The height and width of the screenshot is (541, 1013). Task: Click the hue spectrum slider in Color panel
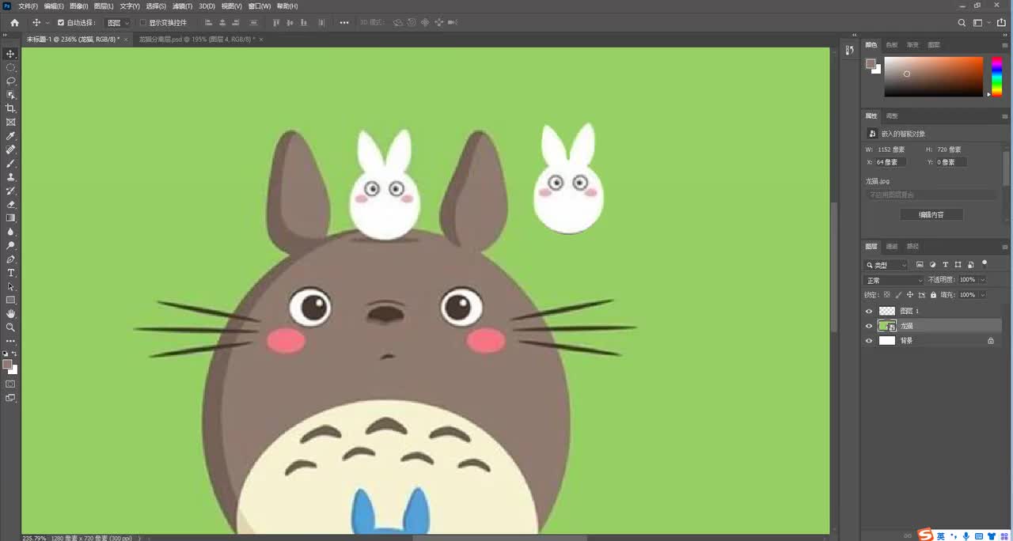pyautogui.click(x=996, y=77)
